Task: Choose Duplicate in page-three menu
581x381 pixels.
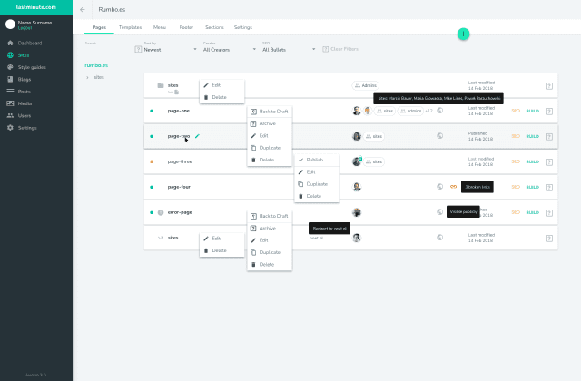Action: point(317,184)
